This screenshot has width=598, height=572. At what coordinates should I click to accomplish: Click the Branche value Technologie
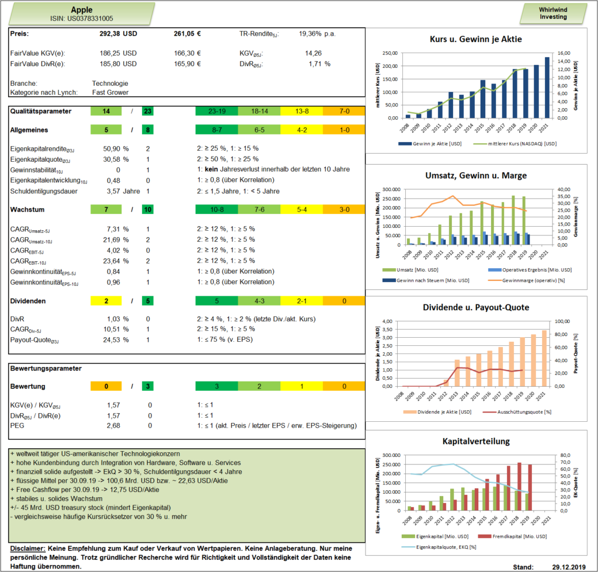pyautogui.click(x=110, y=83)
